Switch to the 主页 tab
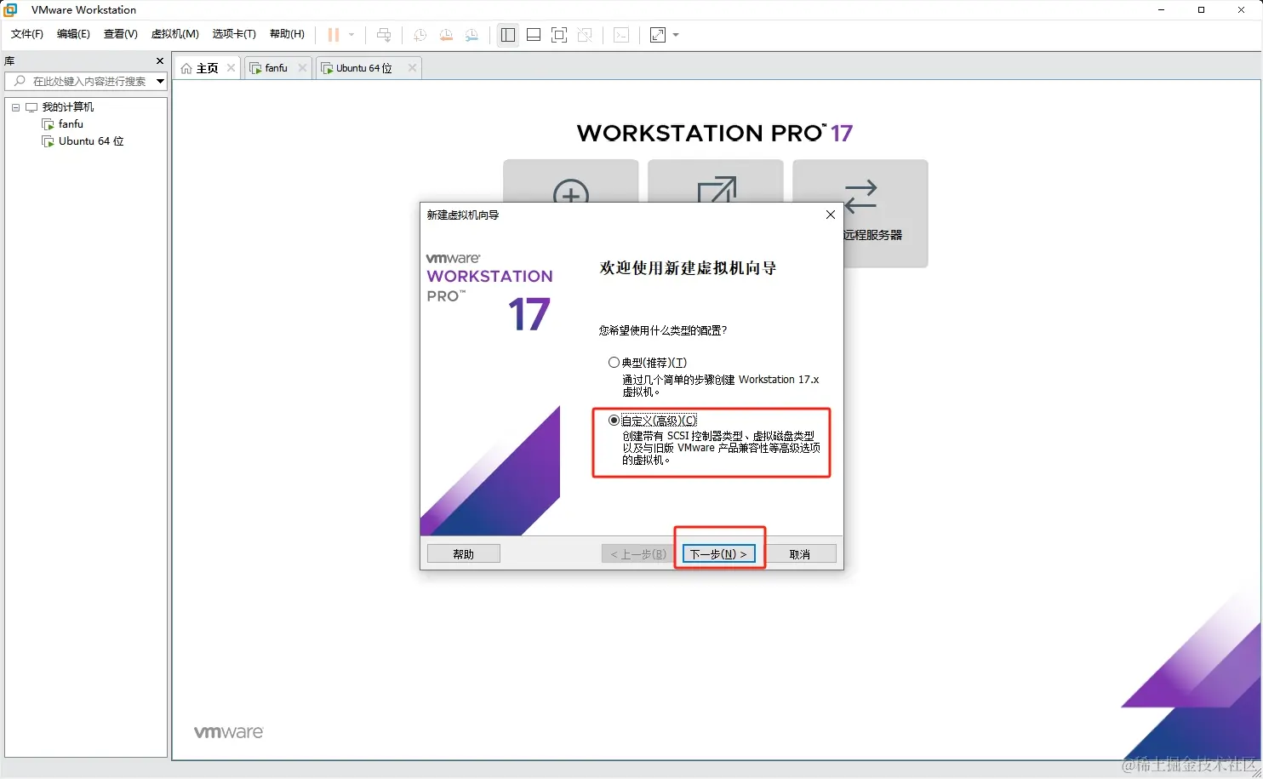Screen dimensions: 1263x779 (x=208, y=68)
